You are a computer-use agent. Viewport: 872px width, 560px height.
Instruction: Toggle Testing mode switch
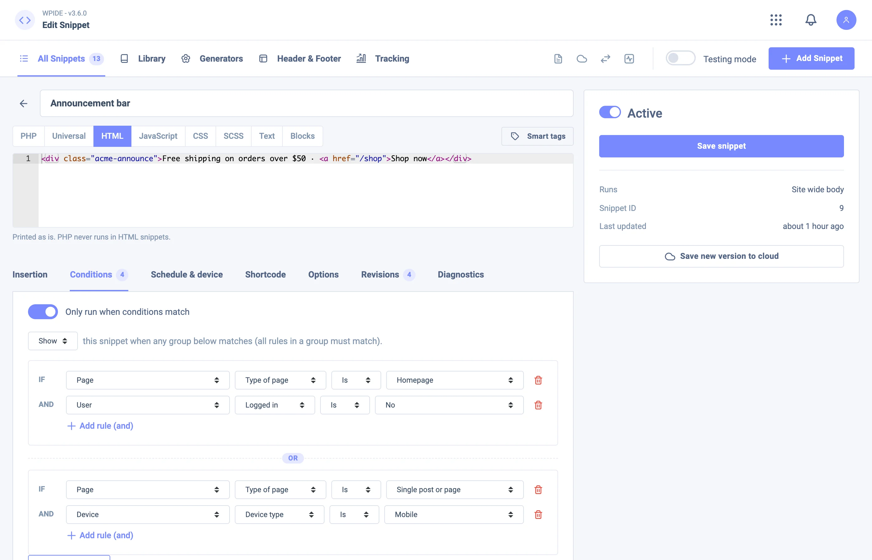click(x=680, y=58)
